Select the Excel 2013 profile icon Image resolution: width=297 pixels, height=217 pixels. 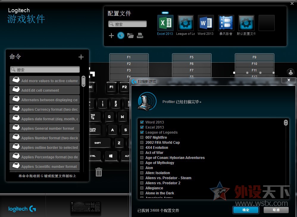pyautogui.click(x=165, y=23)
